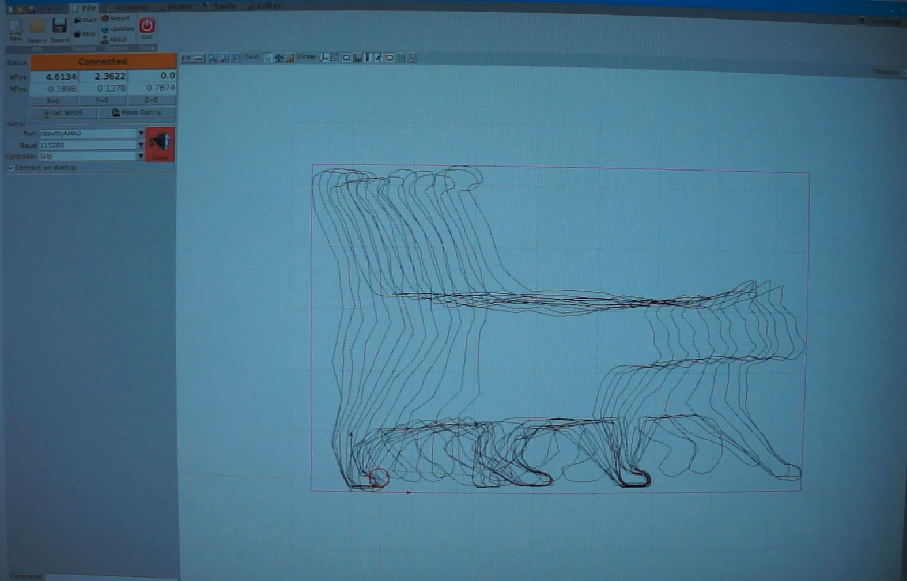The image size is (907, 581).
Task: Switch to the File ribbon tab
Action: point(84,8)
